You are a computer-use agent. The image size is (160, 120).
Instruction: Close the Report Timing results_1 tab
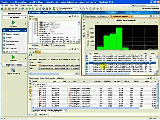click(65, 111)
